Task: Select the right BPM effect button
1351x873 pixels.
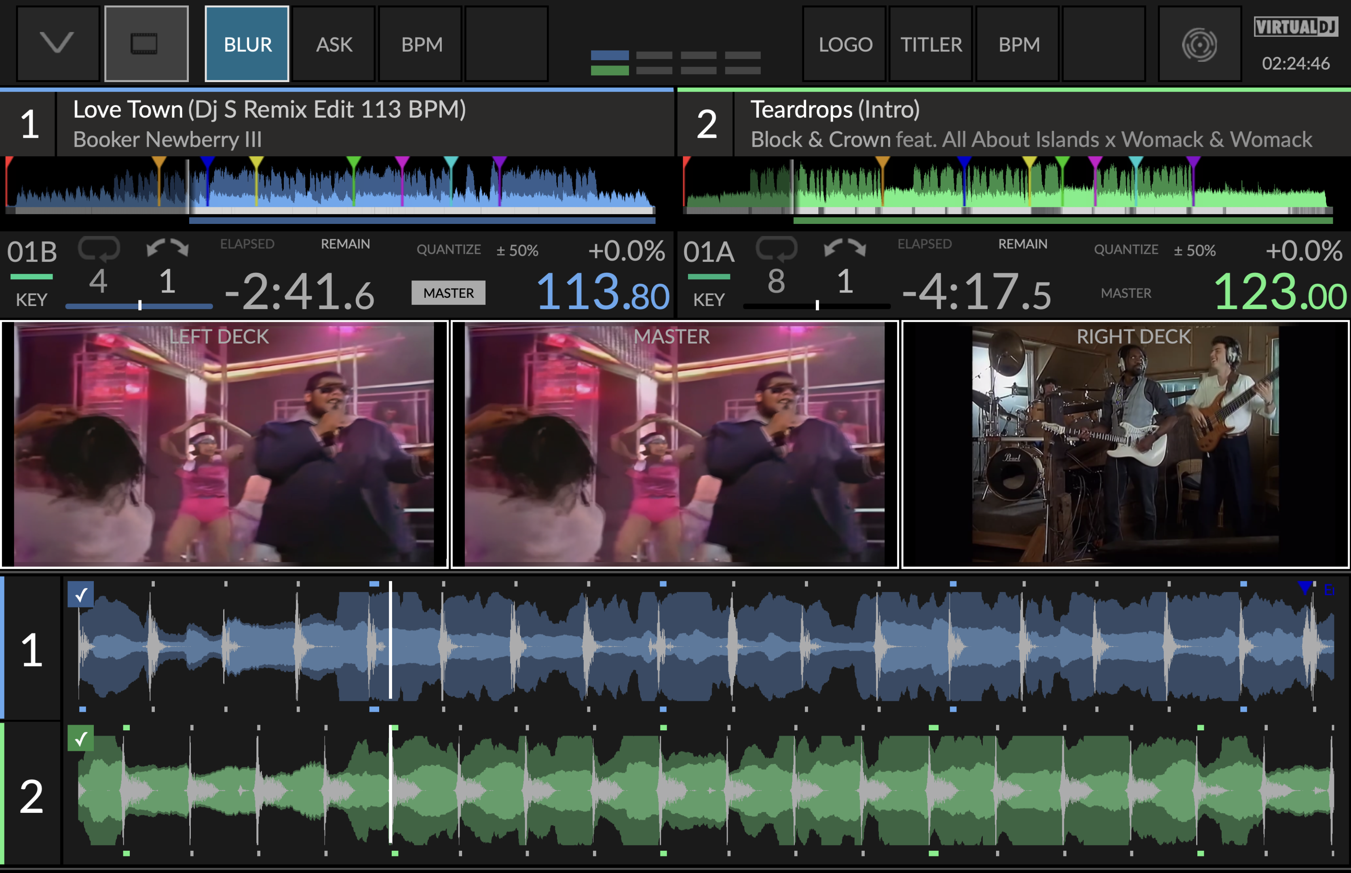Action: [x=1018, y=44]
